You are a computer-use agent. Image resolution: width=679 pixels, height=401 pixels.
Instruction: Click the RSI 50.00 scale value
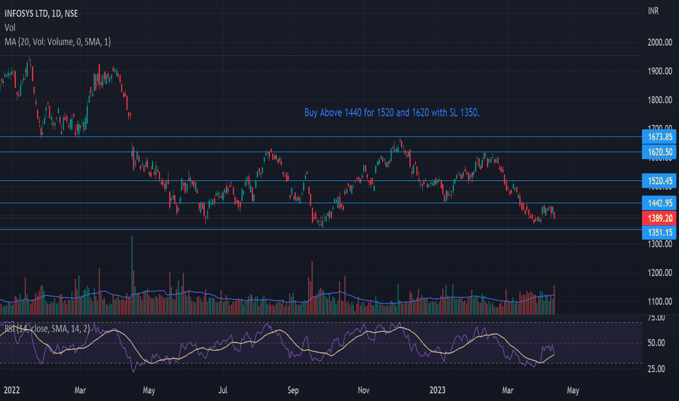coord(656,343)
